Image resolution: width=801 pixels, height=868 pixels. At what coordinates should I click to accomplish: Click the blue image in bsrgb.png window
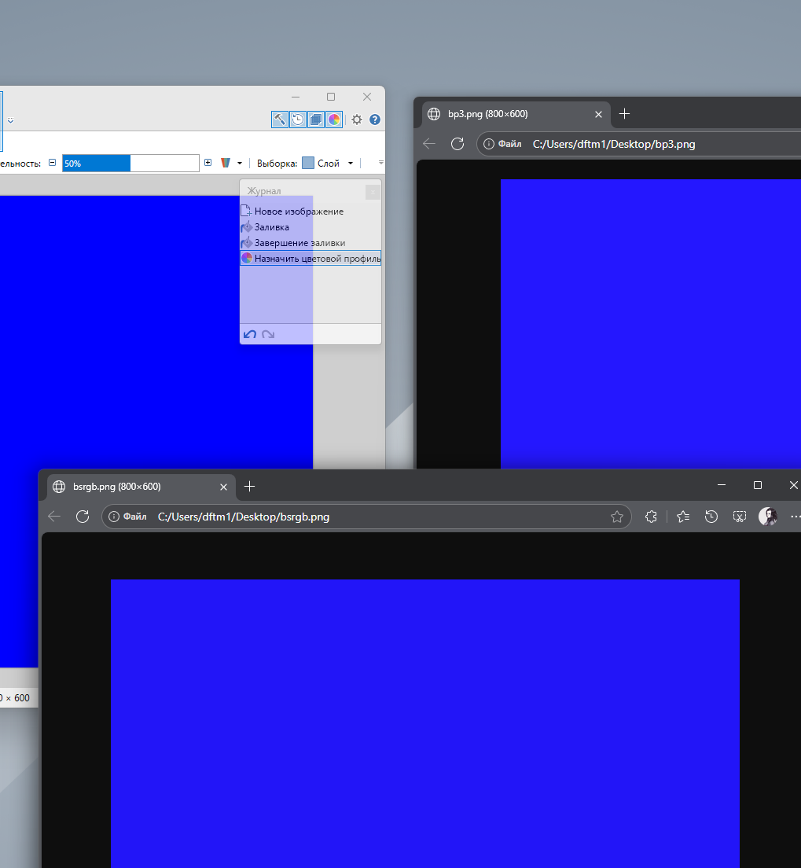point(425,723)
